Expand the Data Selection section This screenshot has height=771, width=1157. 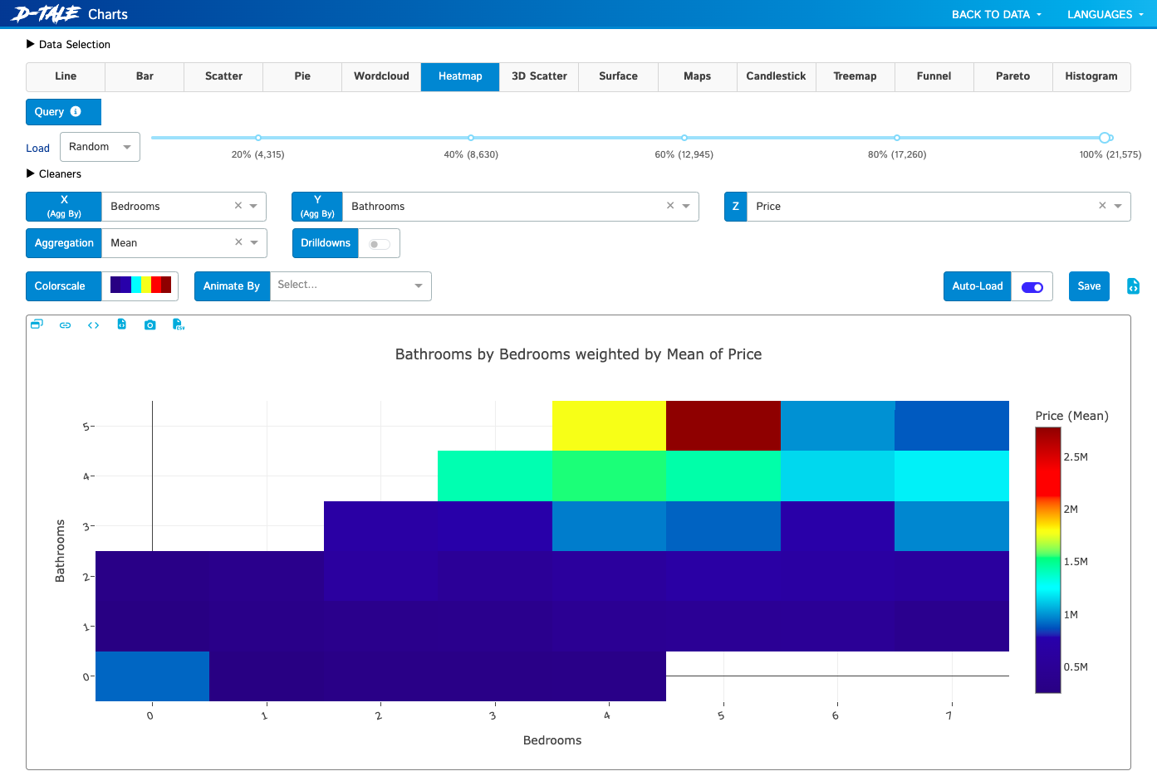click(x=68, y=45)
